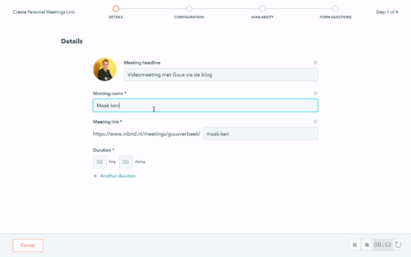This screenshot has height=257, width=411.
Task: Click the plus icon beside Another duration
Action: [95, 176]
